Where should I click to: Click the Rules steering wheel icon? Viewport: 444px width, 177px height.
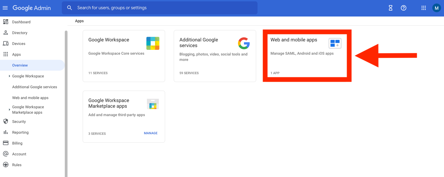coord(6,165)
